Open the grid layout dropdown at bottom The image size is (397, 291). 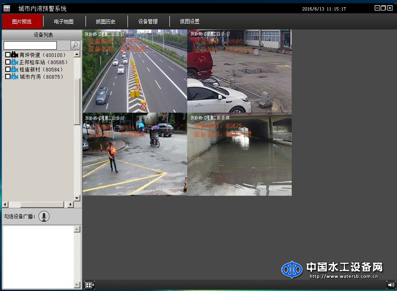(x=89, y=285)
